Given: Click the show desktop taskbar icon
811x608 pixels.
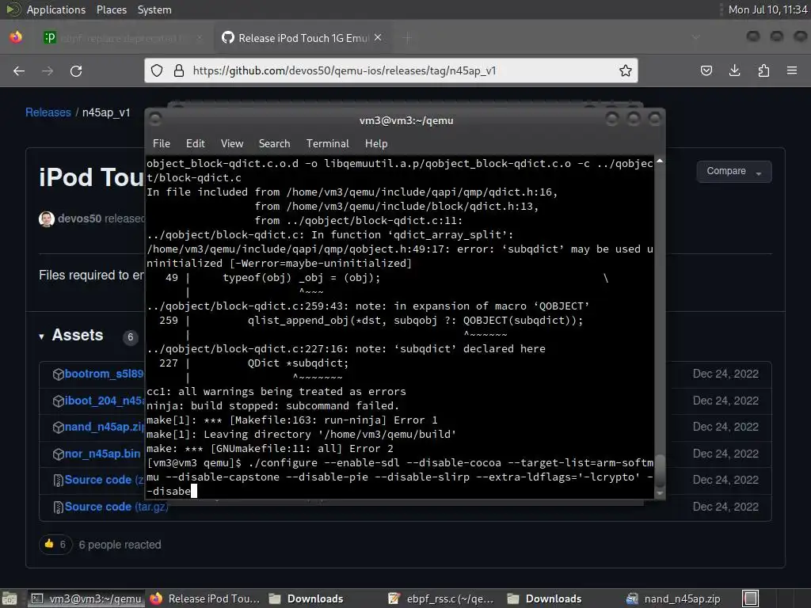Looking at the screenshot, I should point(10,598).
